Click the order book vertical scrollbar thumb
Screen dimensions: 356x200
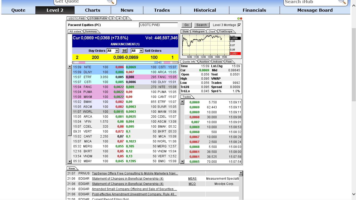70,102
